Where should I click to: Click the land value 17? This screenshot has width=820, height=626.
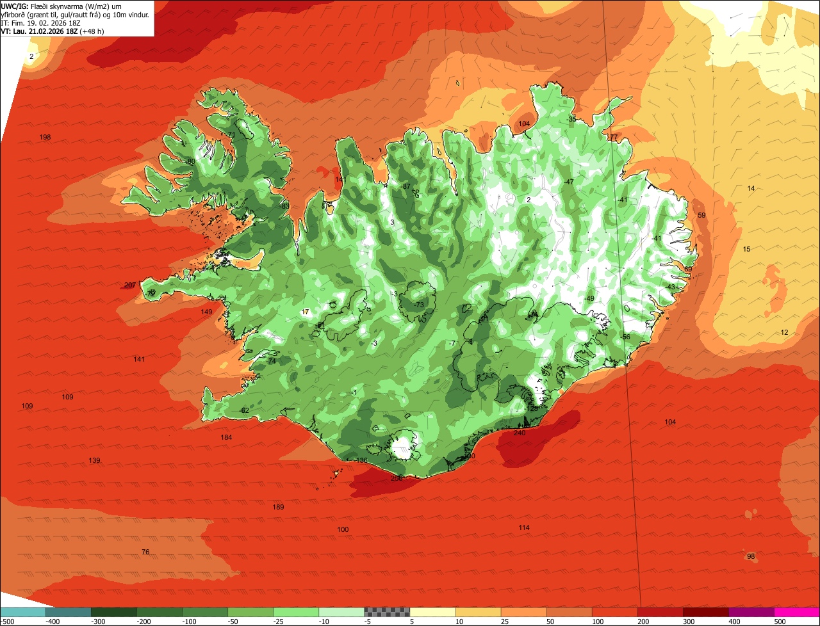tap(306, 312)
